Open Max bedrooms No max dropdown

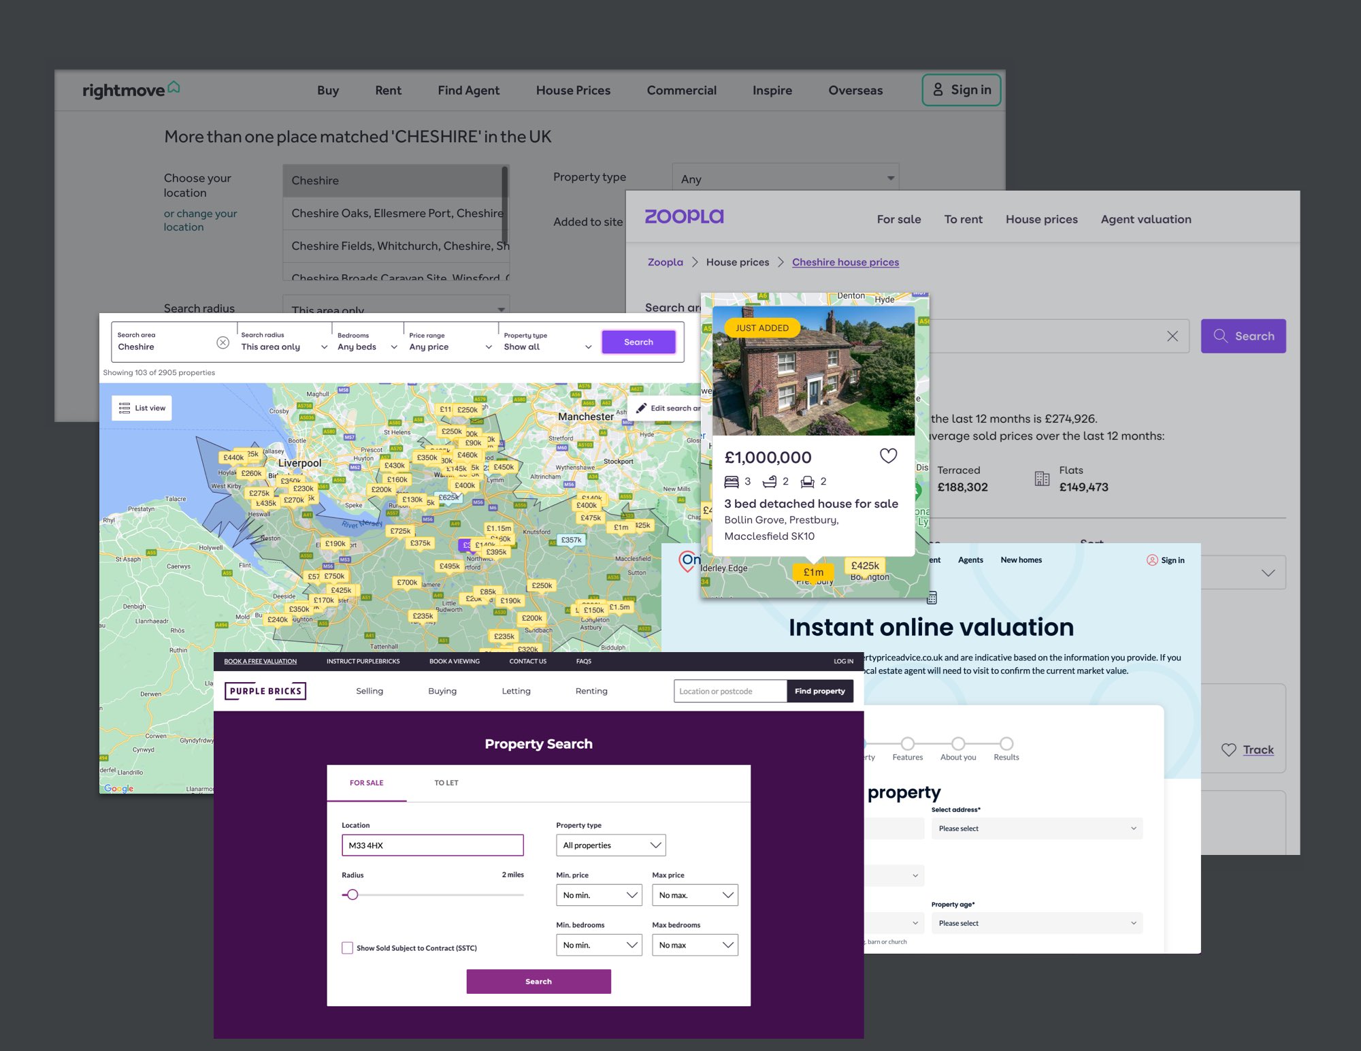coord(695,945)
